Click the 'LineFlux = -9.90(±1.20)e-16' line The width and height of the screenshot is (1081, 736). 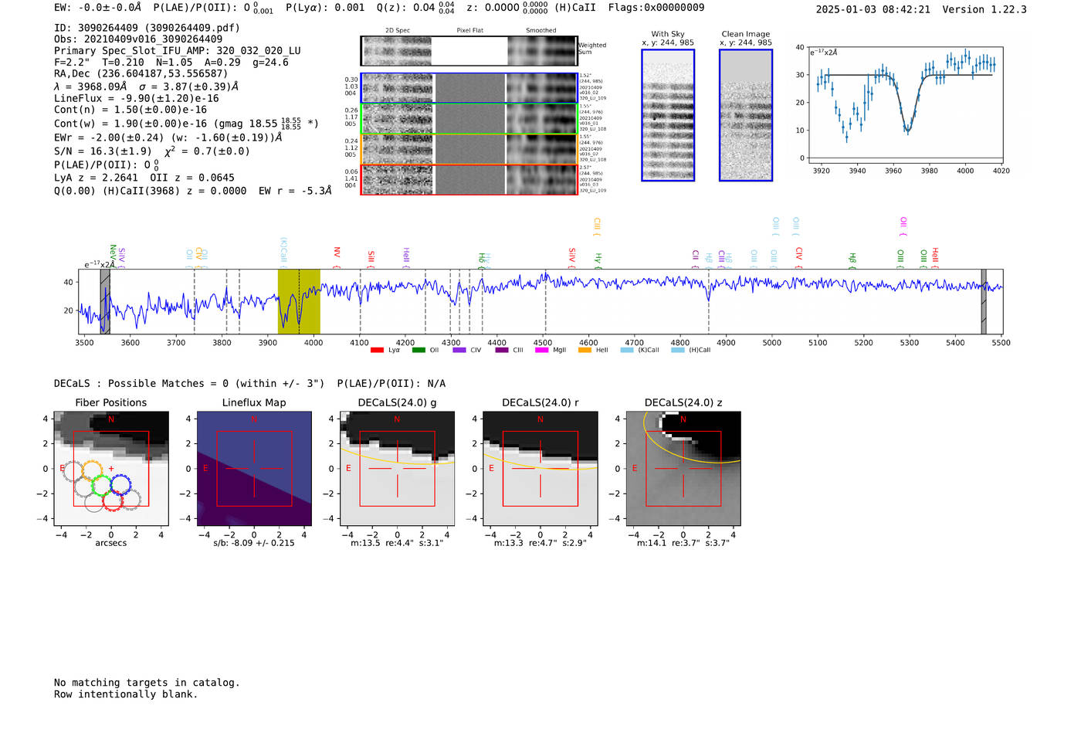coord(137,98)
